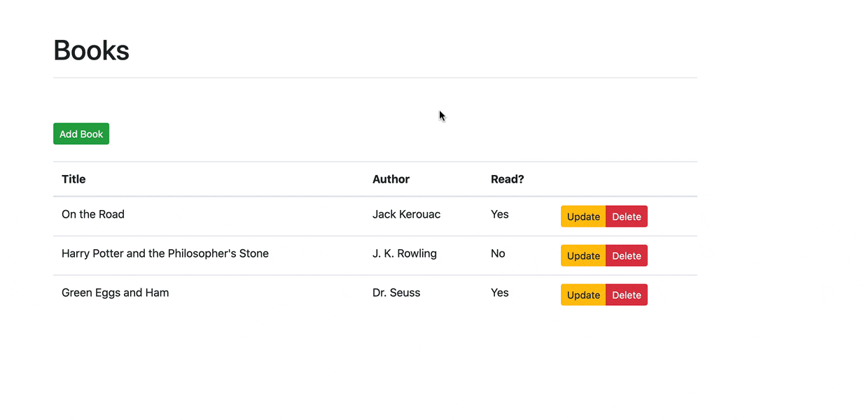Image resolution: width=864 pixels, height=420 pixels.
Task: Select the title On the Road
Action: coord(92,214)
